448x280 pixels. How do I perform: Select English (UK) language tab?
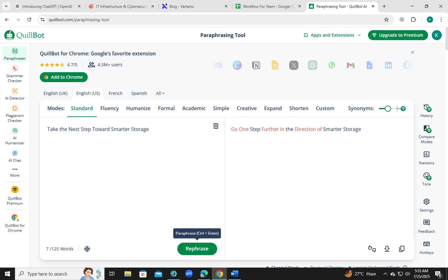[55, 93]
